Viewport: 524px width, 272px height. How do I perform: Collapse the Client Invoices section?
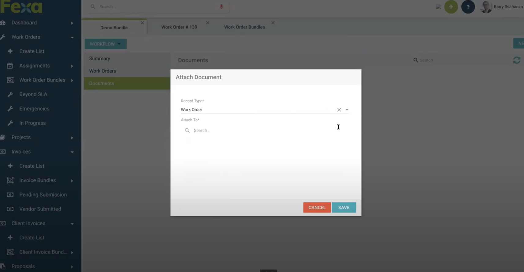pyautogui.click(x=72, y=224)
